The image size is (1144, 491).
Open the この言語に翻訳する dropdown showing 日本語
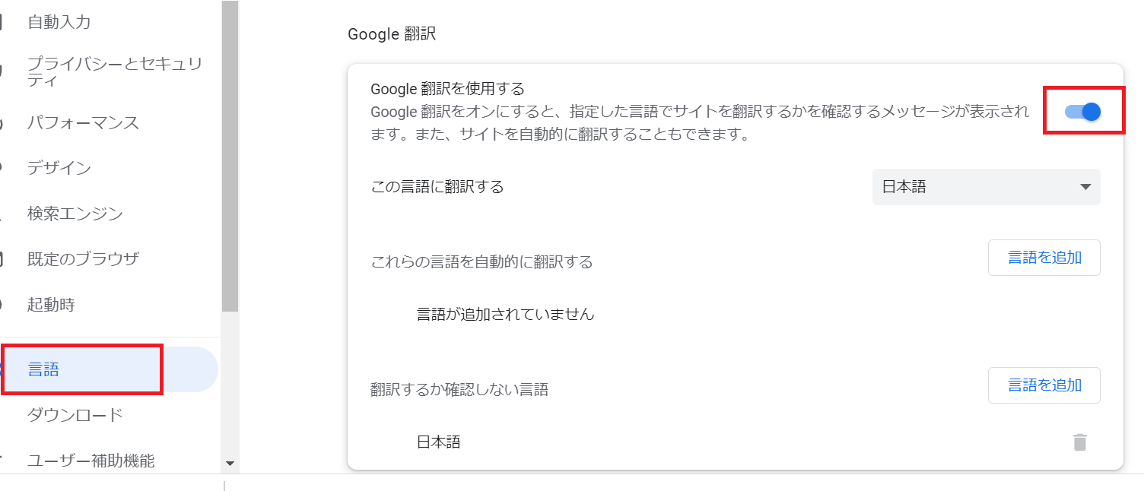986,187
